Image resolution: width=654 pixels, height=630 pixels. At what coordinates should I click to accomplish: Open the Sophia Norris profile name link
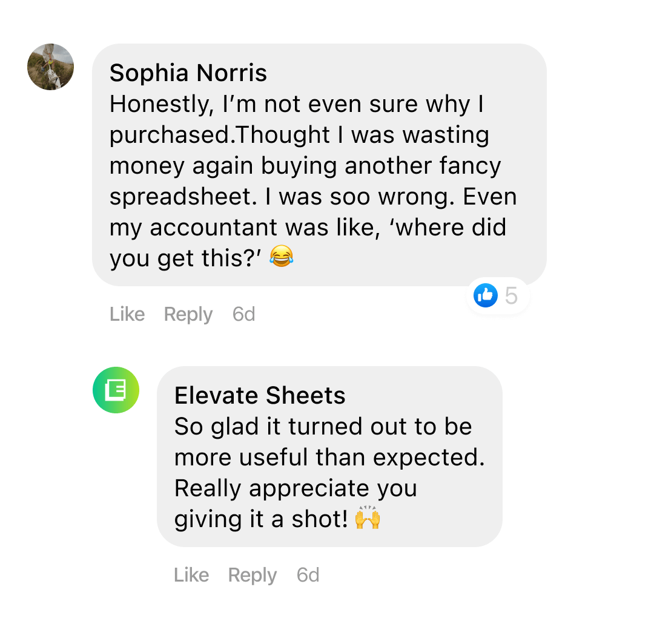[x=188, y=73]
